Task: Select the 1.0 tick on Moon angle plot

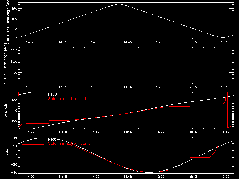Action: pyautogui.click(x=15, y=73)
